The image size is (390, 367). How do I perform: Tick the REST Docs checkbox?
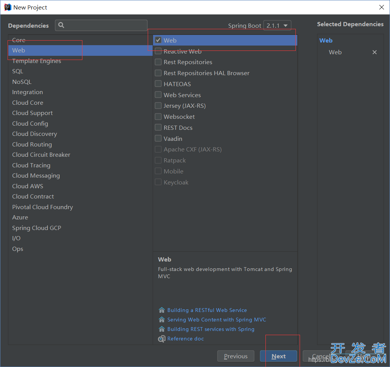158,128
